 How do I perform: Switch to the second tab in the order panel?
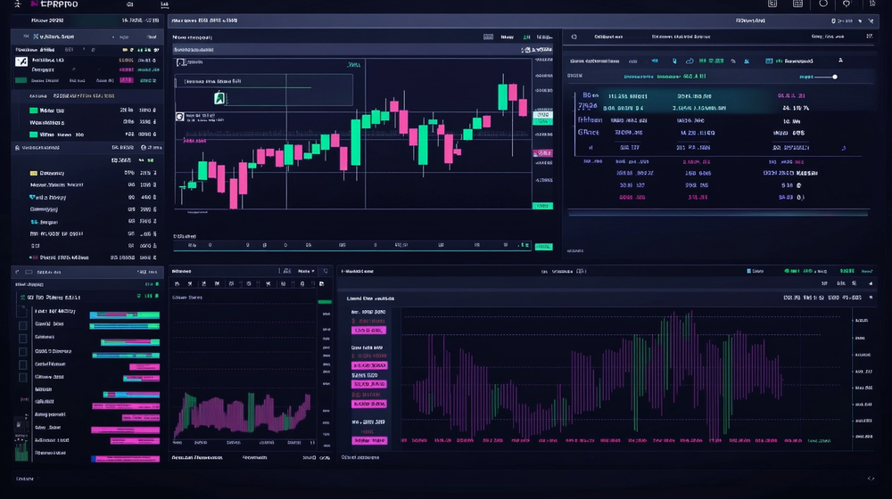pos(681,37)
